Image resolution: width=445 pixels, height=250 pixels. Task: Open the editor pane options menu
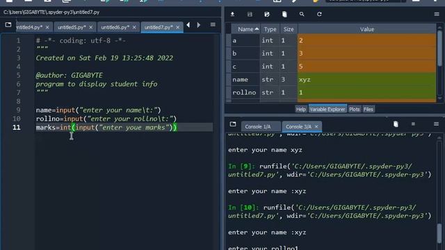pos(213,25)
